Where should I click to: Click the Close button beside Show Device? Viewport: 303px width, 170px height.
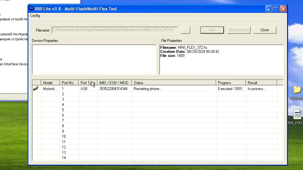[x=264, y=30]
